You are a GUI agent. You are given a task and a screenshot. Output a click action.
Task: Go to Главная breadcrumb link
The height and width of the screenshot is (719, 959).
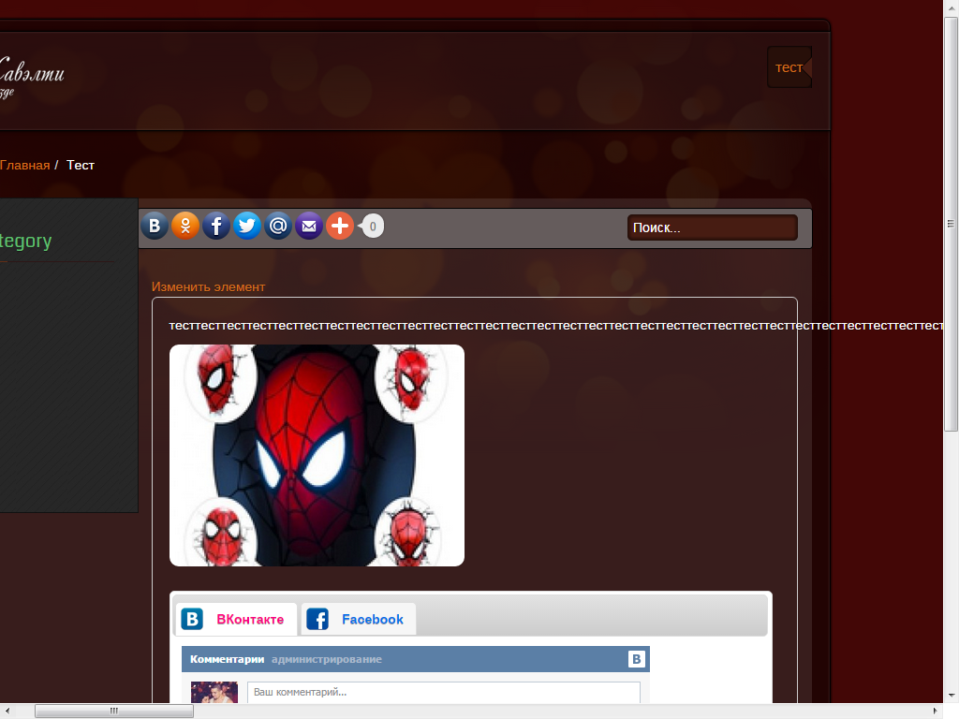pos(25,165)
